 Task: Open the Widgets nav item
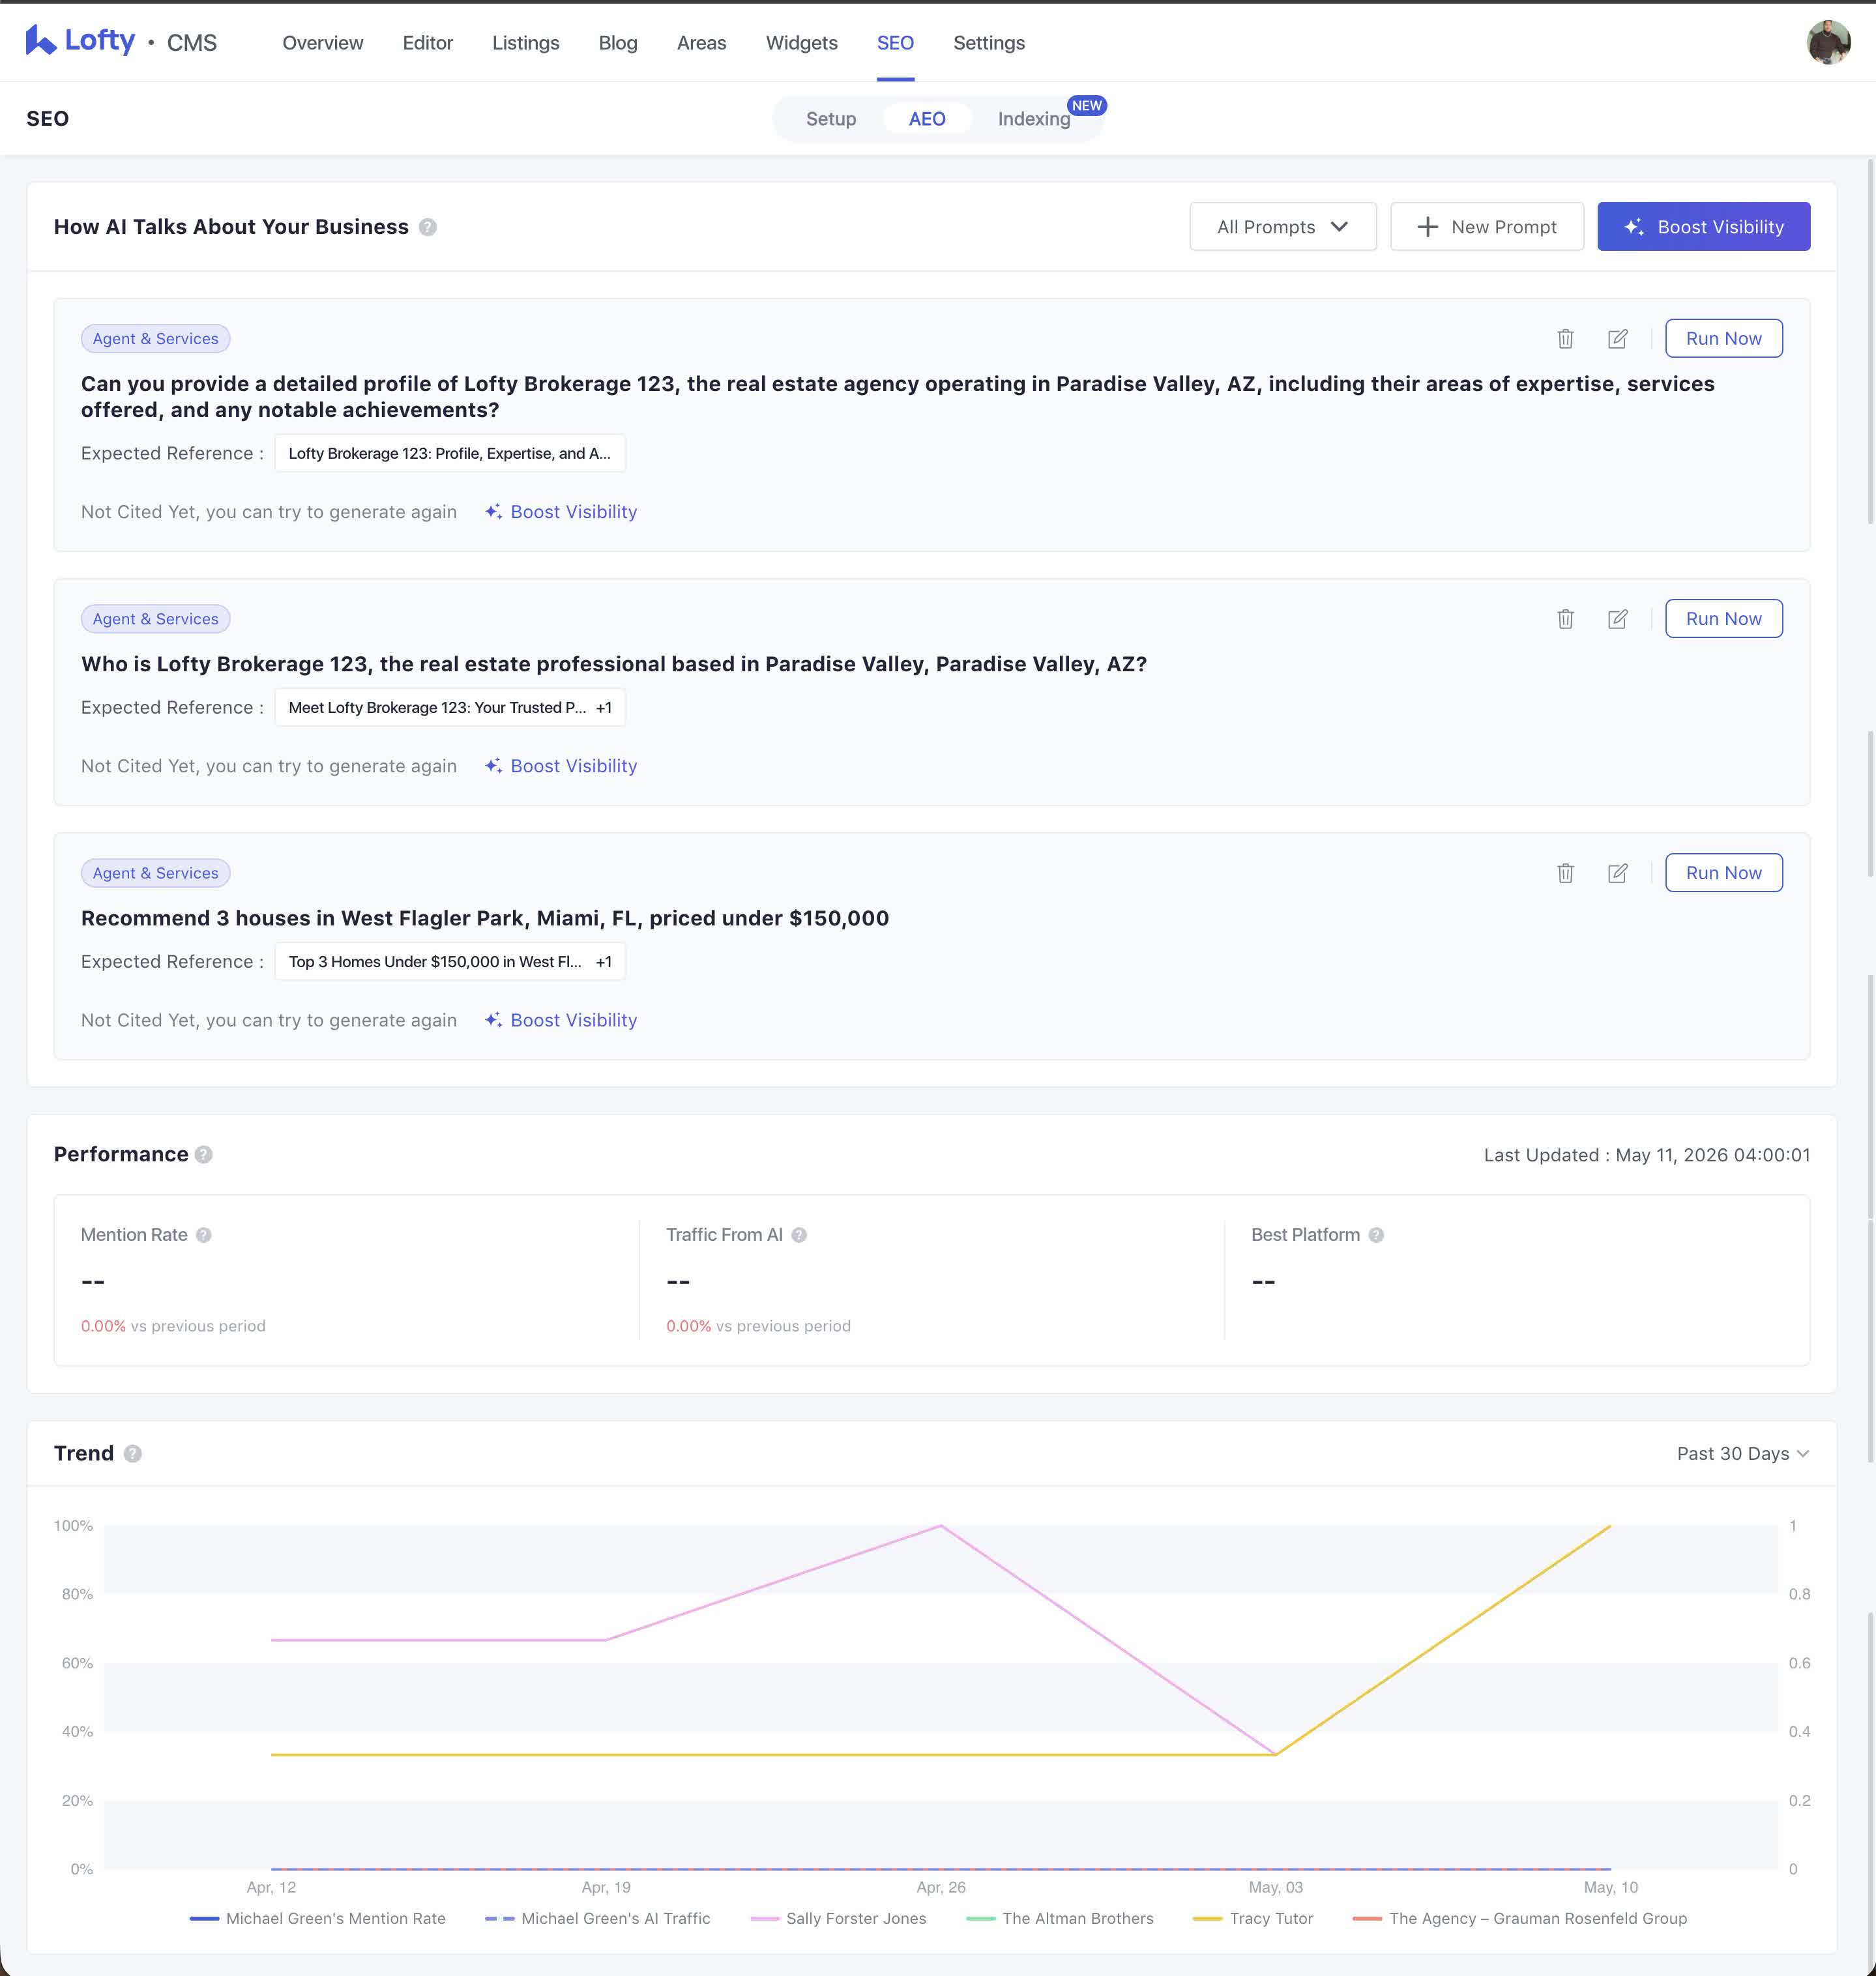(x=801, y=43)
